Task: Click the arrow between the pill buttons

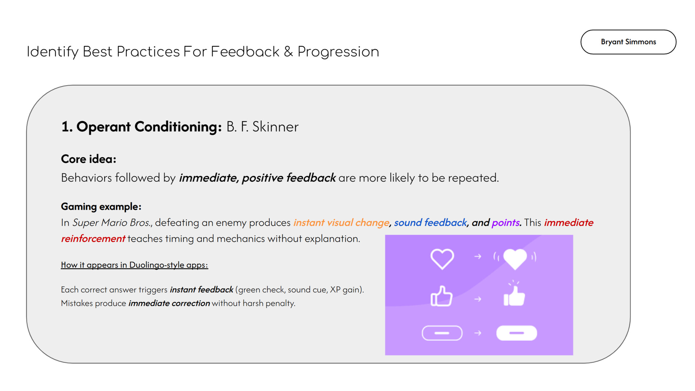Action: tap(478, 333)
